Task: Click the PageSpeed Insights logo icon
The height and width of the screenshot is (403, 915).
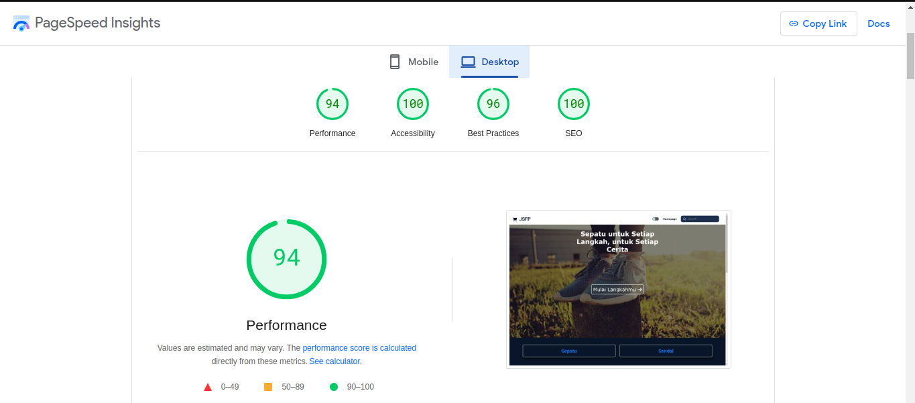Action: pyautogui.click(x=21, y=23)
